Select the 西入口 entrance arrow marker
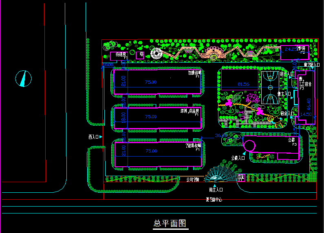324x233 pixels. coord(103,137)
